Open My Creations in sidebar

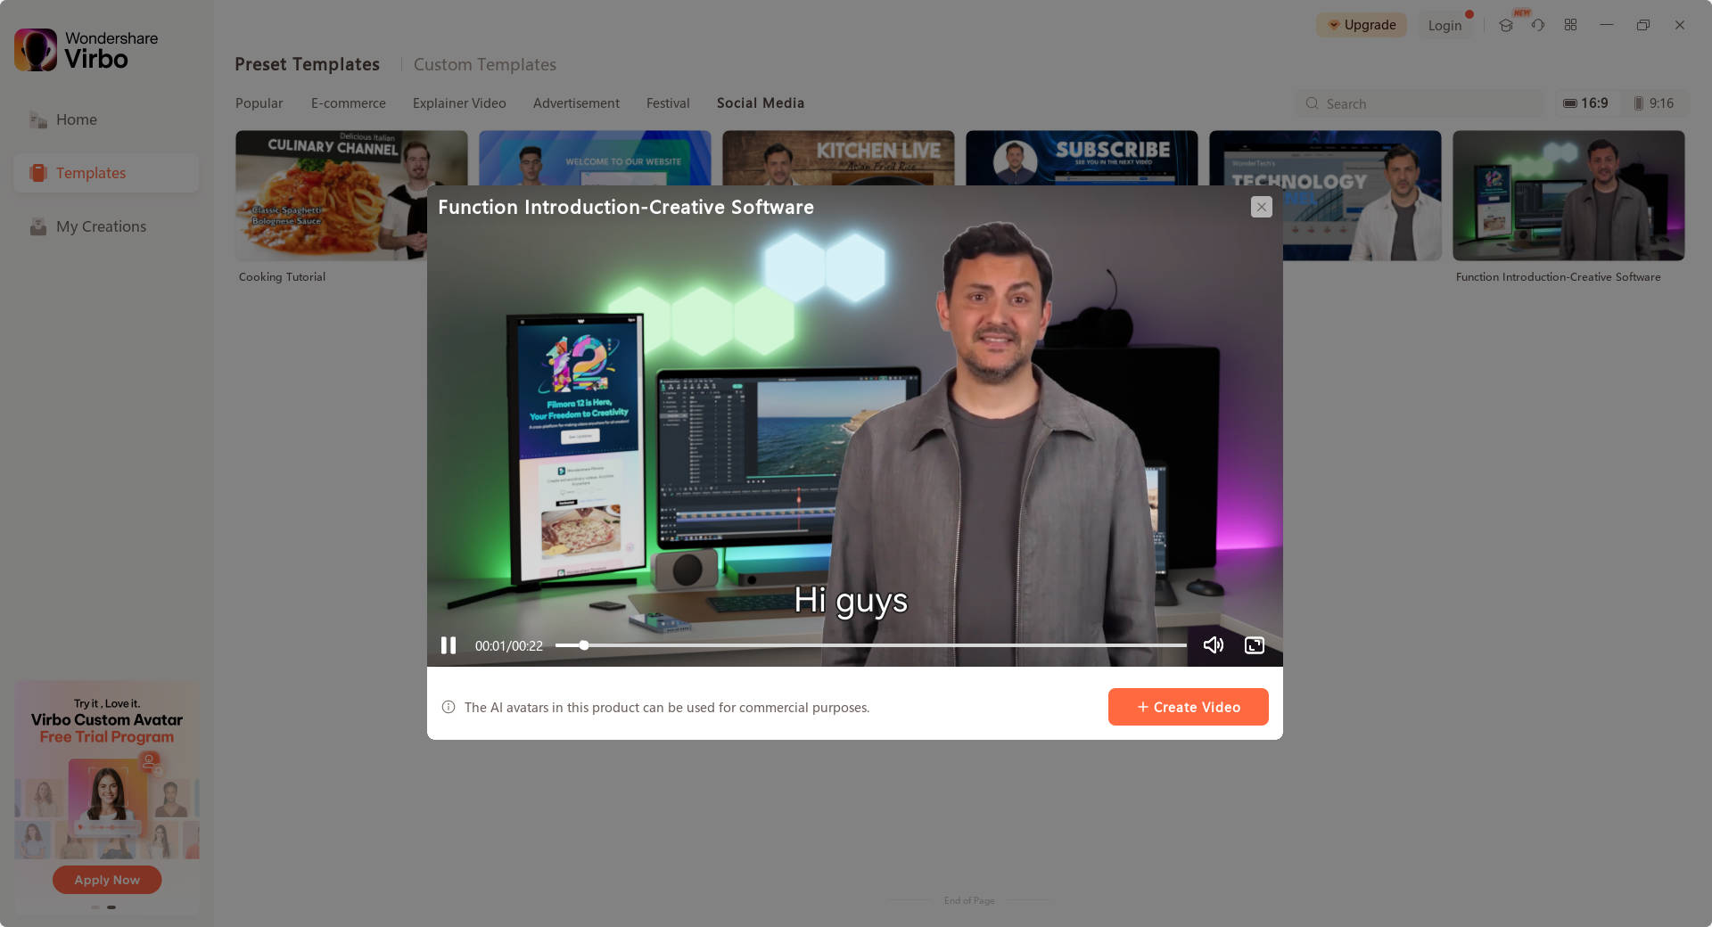(x=106, y=226)
